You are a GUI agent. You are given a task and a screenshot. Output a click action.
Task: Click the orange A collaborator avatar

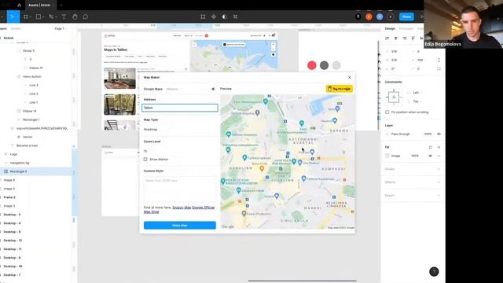pos(369,17)
